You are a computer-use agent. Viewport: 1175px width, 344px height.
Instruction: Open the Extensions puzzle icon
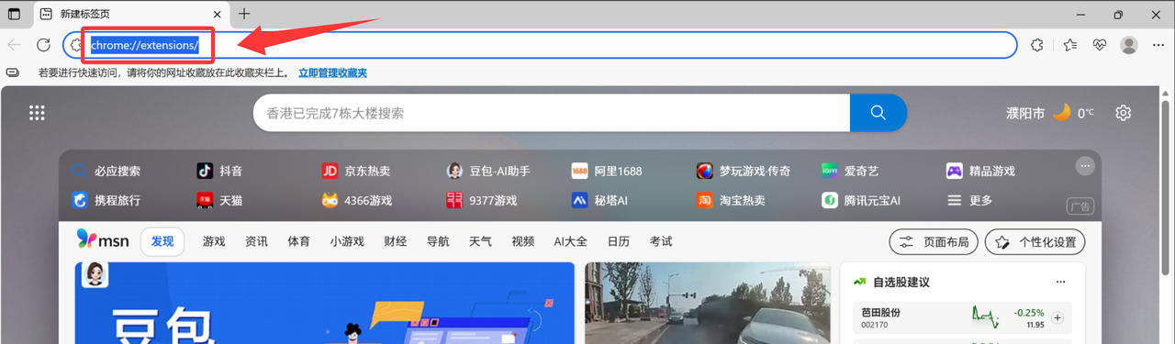1037,45
